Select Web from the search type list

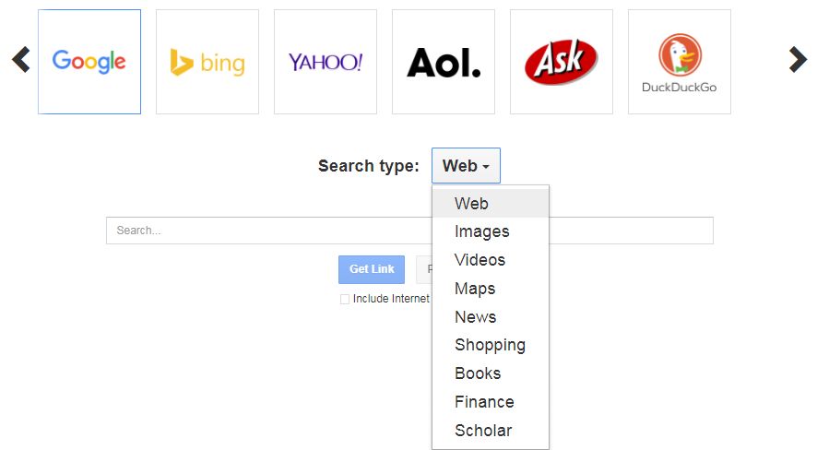[471, 204]
